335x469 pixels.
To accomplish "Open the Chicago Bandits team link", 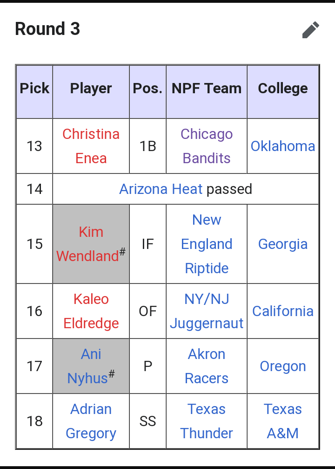I will (207, 146).
